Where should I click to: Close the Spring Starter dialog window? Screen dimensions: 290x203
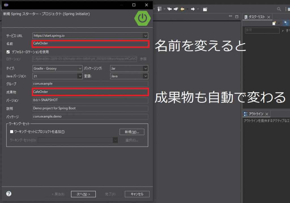click(146, 5)
